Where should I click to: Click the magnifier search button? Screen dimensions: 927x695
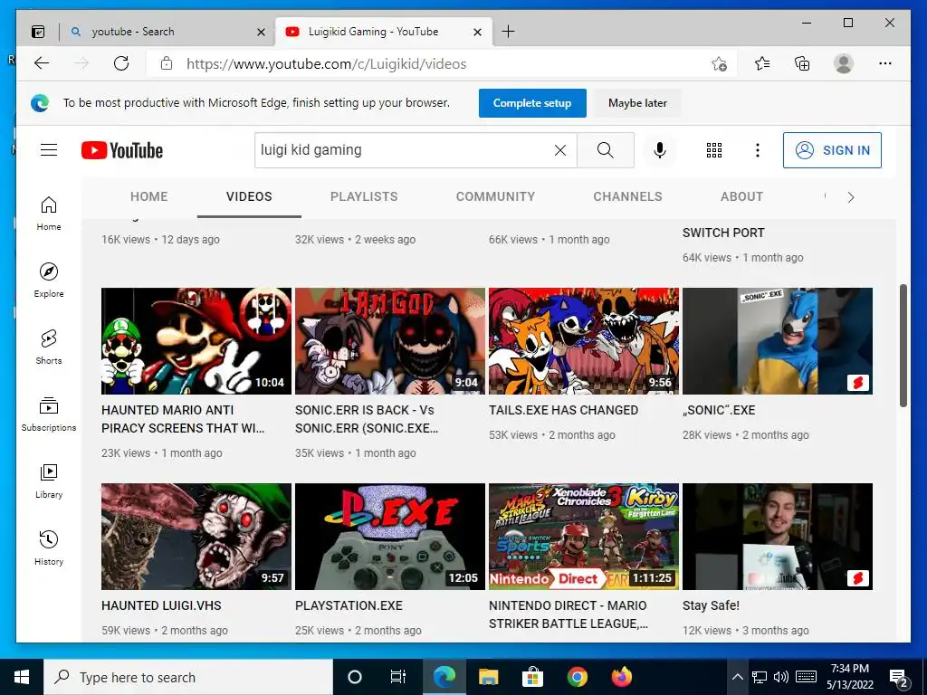pos(606,150)
